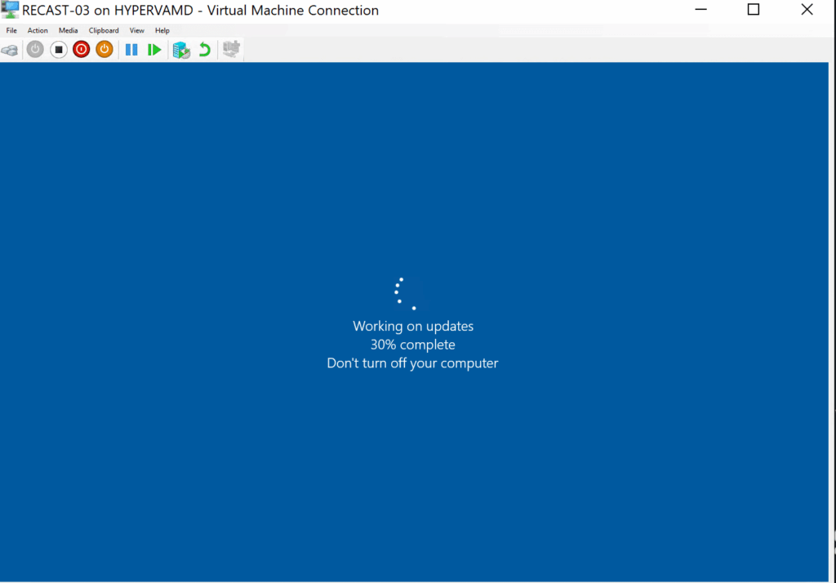This screenshot has width=836, height=583.
Task: Open the Media menu
Action: click(x=68, y=30)
